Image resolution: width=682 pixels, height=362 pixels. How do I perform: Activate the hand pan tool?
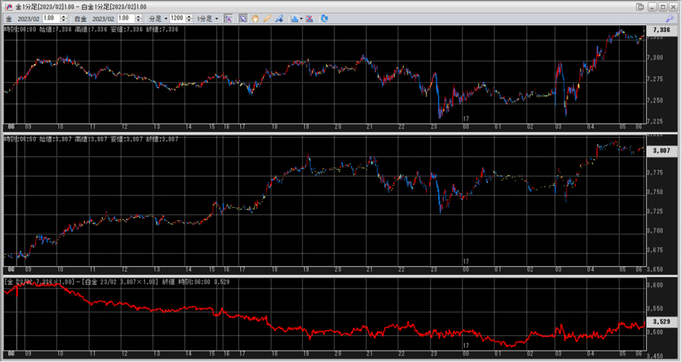click(255, 19)
